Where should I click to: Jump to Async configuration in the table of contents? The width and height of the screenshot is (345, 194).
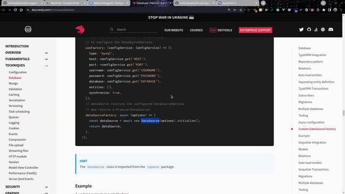pos(312,122)
